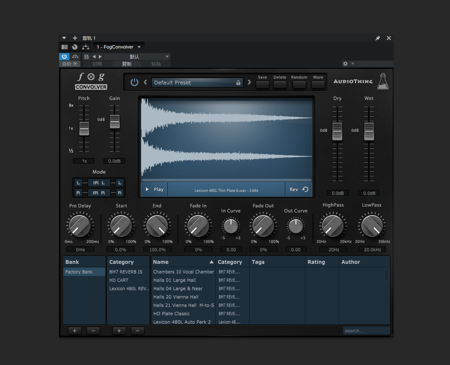Go to previous preset with left chevron
This screenshot has width=450, height=365.
(145, 82)
